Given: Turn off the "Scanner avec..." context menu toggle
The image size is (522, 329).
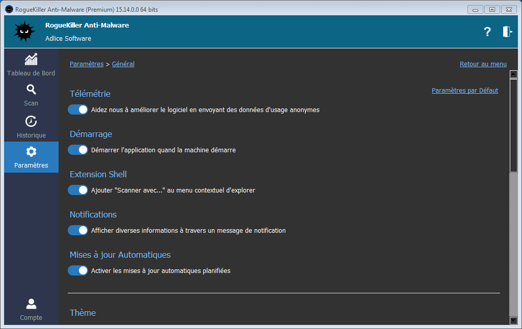Looking at the screenshot, I should click(78, 190).
